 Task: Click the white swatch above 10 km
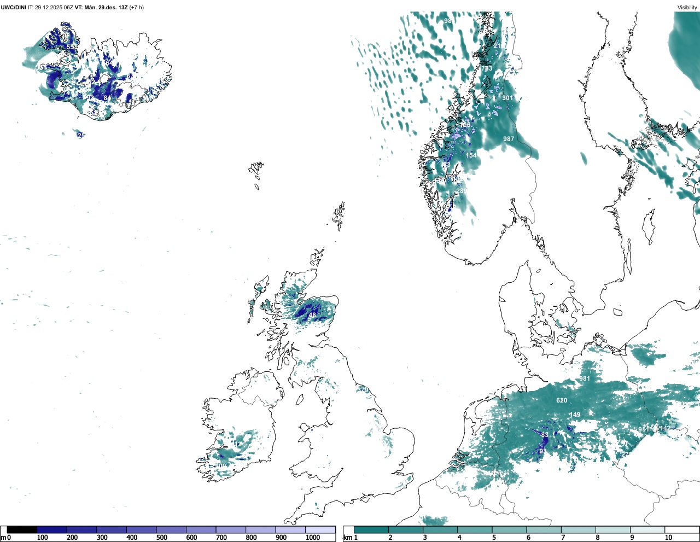coord(681,529)
